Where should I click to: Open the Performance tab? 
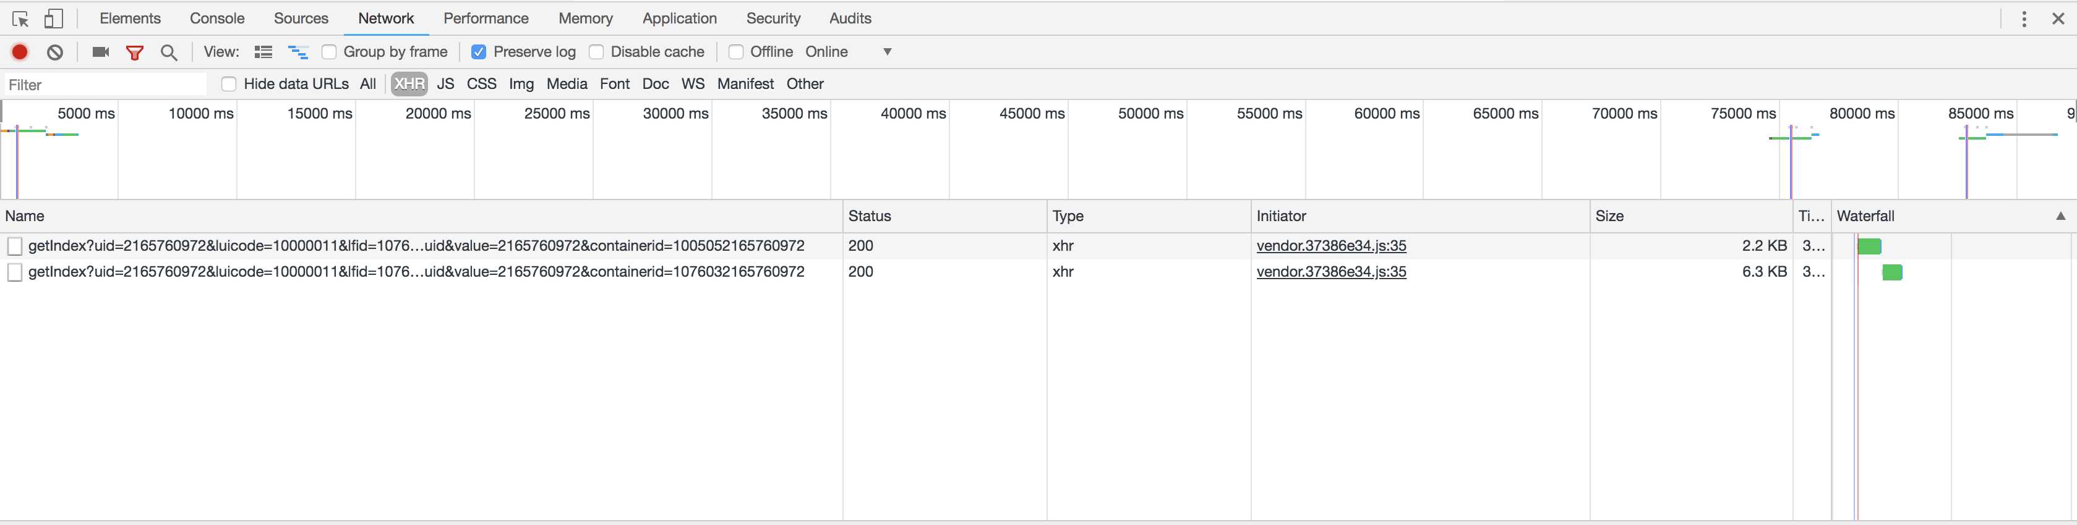pyautogui.click(x=486, y=19)
